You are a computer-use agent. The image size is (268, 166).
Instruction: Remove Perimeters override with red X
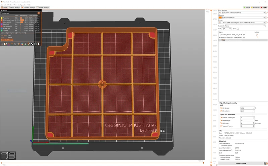[x=221, y=123]
